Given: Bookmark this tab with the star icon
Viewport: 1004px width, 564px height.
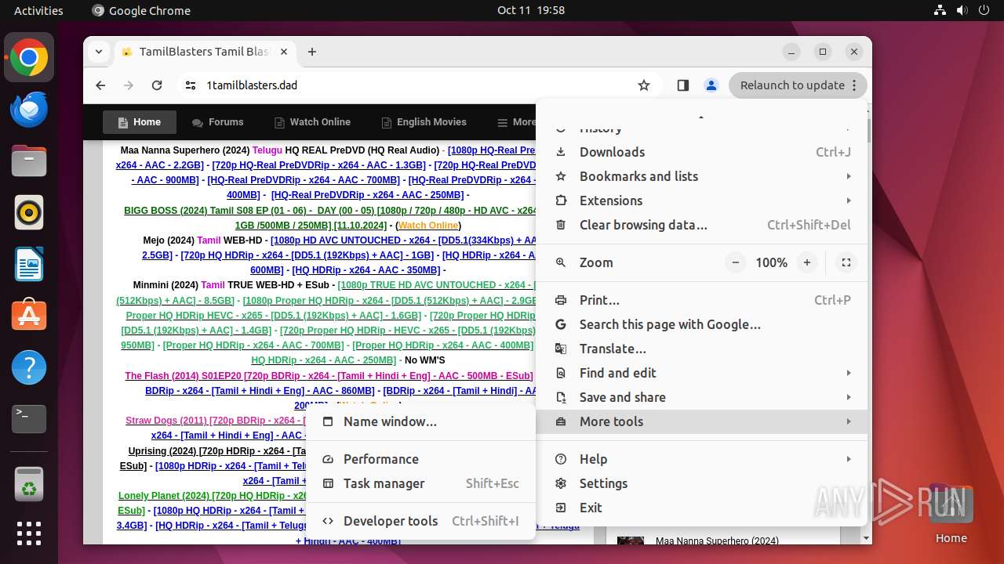Looking at the screenshot, I should (x=644, y=85).
